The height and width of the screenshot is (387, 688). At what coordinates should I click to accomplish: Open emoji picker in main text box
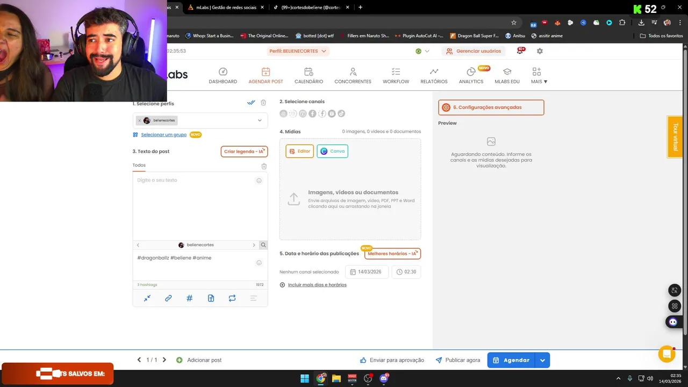pyautogui.click(x=259, y=181)
